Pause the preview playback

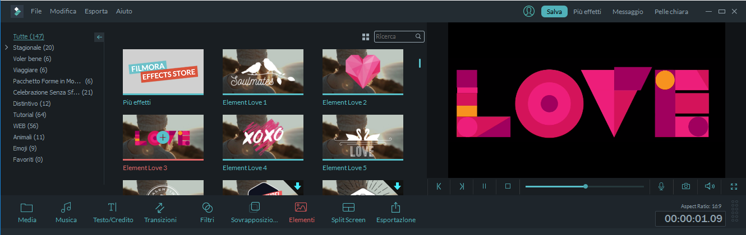click(485, 186)
